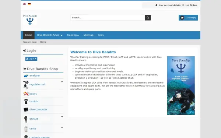221x138 pixels.
Task: Open the List Orders link
Action: 191,5
